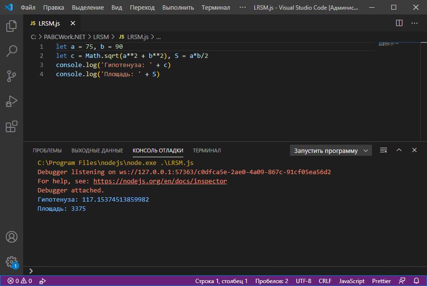Viewport: 427px width, 286px height.
Task: Open the Search view icon
Action: coord(11,51)
